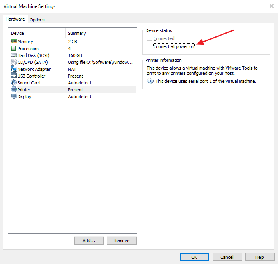This screenshot has height=264, width=278.
Task: Select the Hardware tab
Action: pos(15,19)
